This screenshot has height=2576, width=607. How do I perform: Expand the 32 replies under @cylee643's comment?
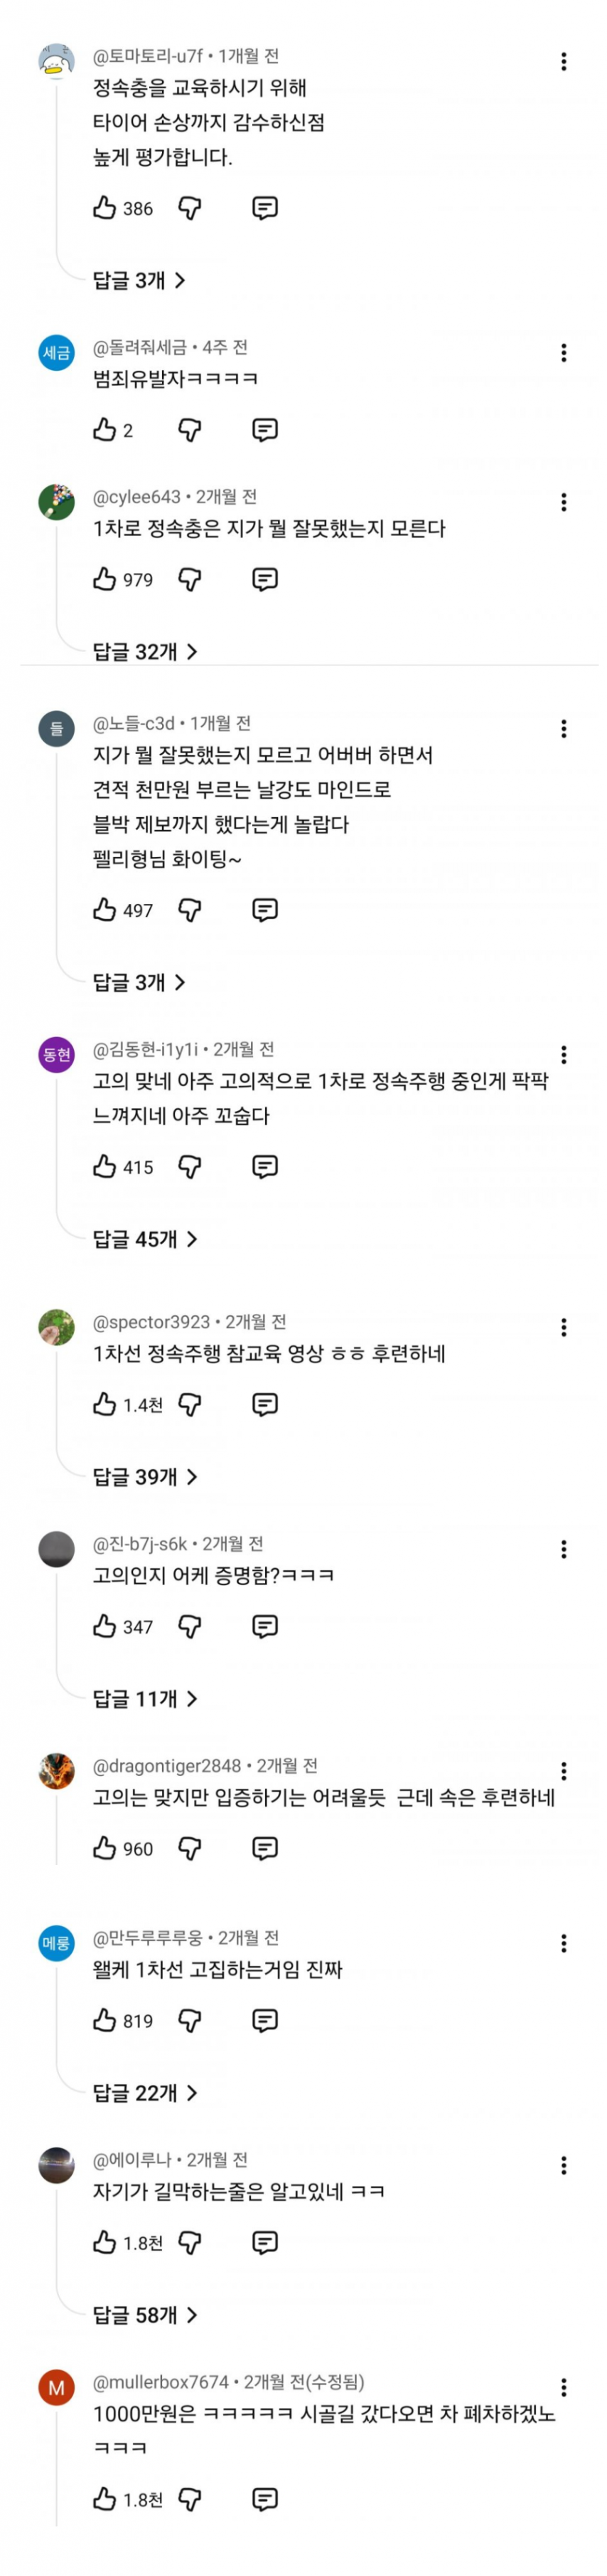click(x=145, y=652)
